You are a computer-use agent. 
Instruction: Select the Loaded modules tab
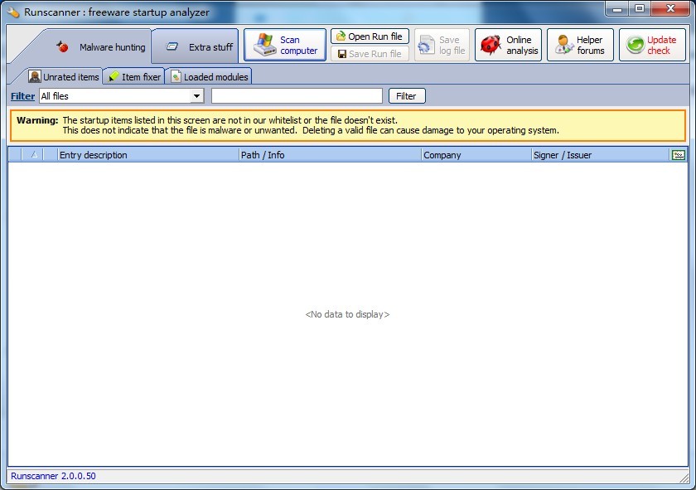[x=209, y=77]
